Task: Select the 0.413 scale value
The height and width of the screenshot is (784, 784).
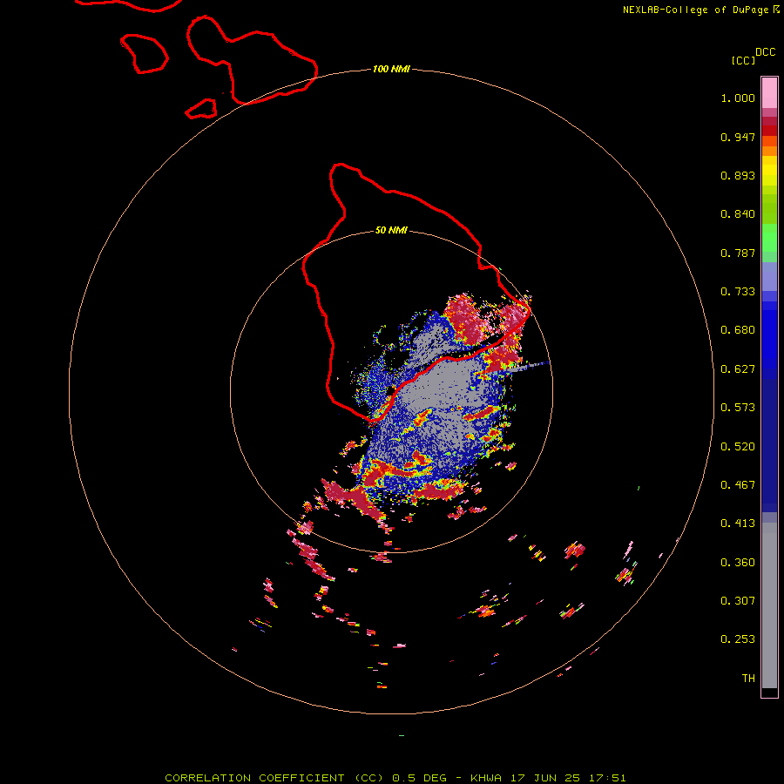Action: tap(738, 524)
